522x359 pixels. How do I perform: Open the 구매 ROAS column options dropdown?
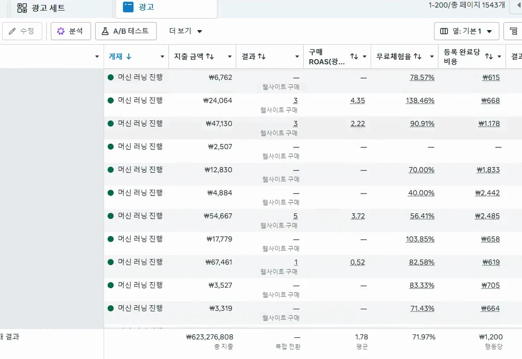365,56
